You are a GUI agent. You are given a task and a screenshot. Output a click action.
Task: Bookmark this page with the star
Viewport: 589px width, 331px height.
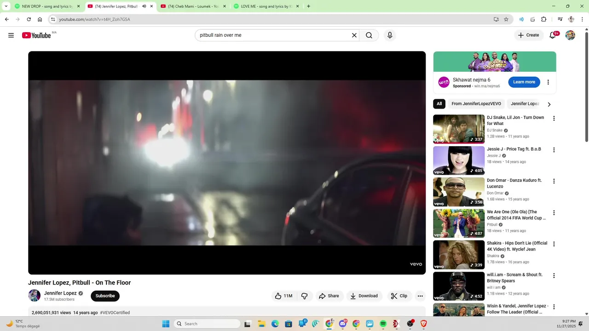click(506, 19)
